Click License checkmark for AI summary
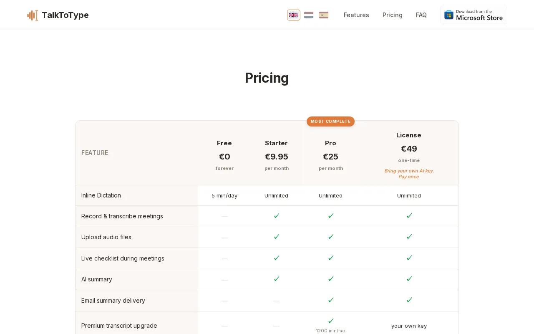 click(x=409, y=279)
